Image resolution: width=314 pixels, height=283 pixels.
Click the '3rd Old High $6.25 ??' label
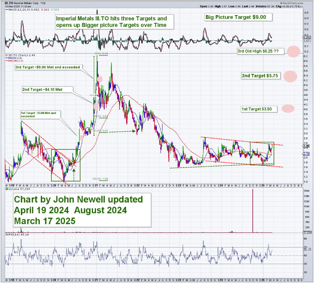point(260,51)
